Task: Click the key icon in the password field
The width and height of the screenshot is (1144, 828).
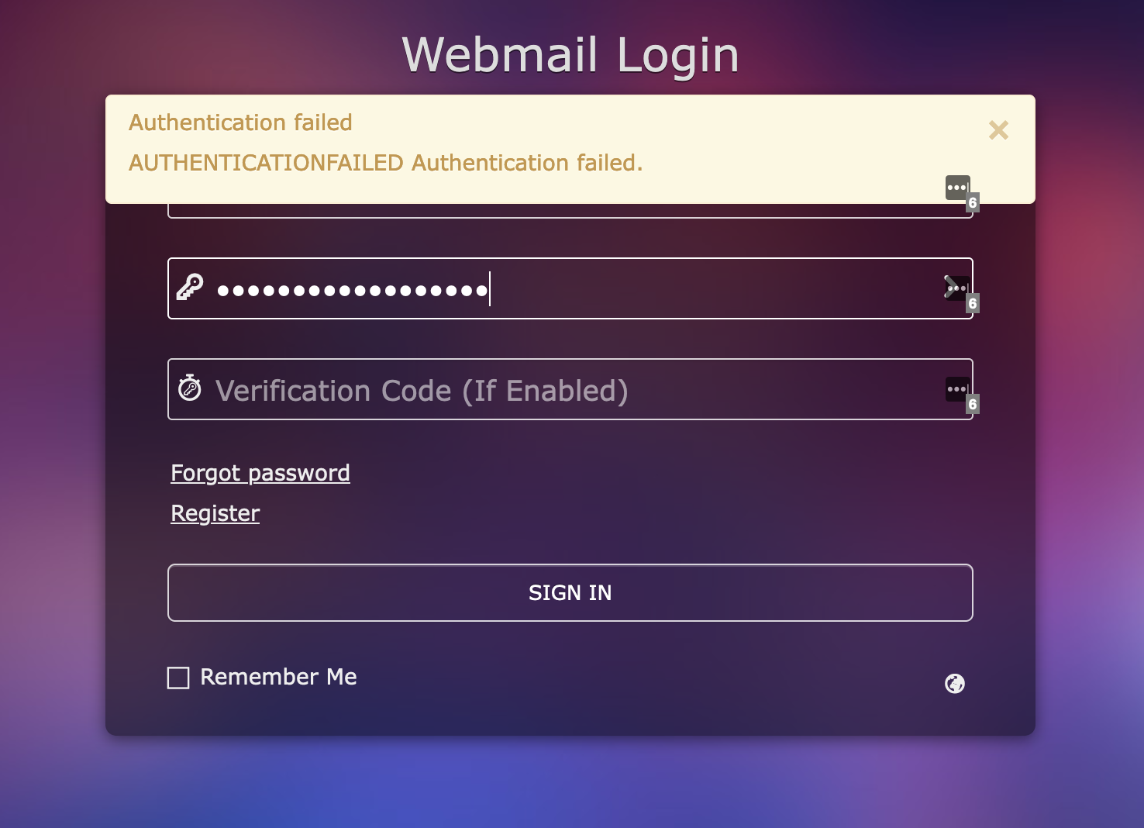Action: tap(190, 288)
